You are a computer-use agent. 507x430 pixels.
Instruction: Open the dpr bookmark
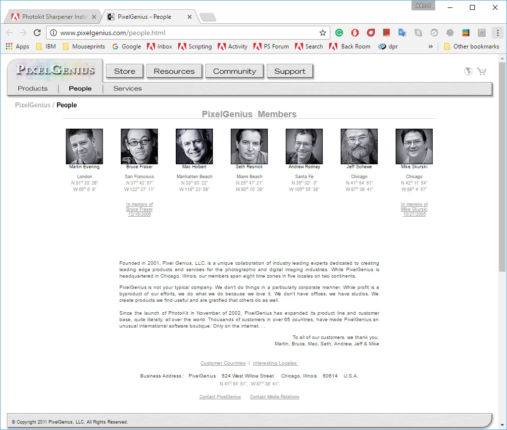[x=388, y=47]
